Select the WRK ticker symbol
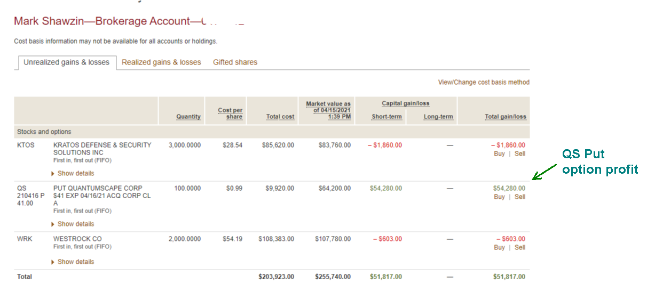 click(x=25, y=239)
